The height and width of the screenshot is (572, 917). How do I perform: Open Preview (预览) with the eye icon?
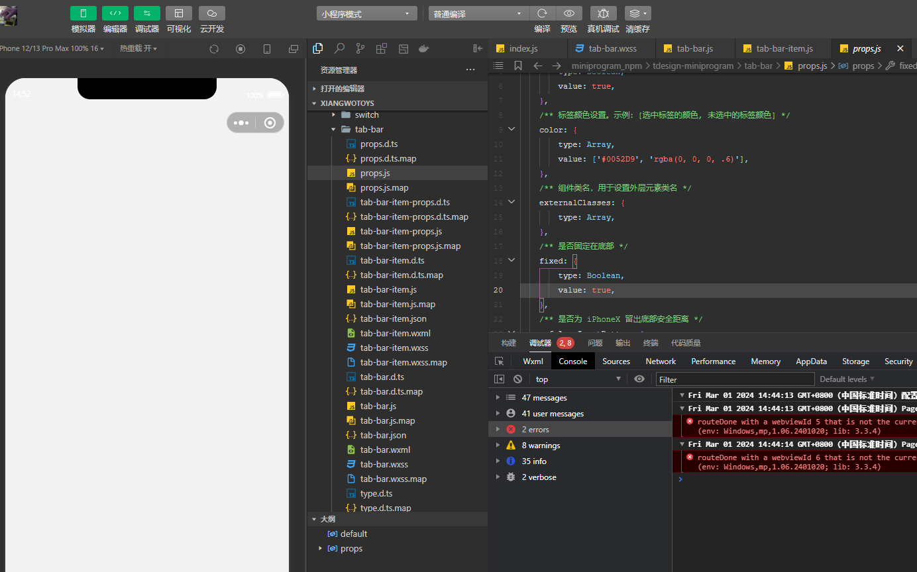point(568,13)
